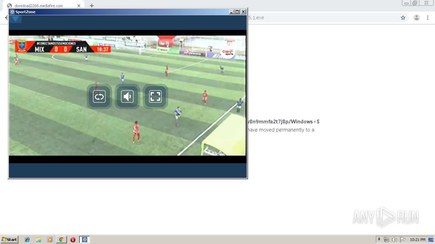Click the video match scoreboard overlay
Viewport: 435px width, 244px height.
coord(63,47)
